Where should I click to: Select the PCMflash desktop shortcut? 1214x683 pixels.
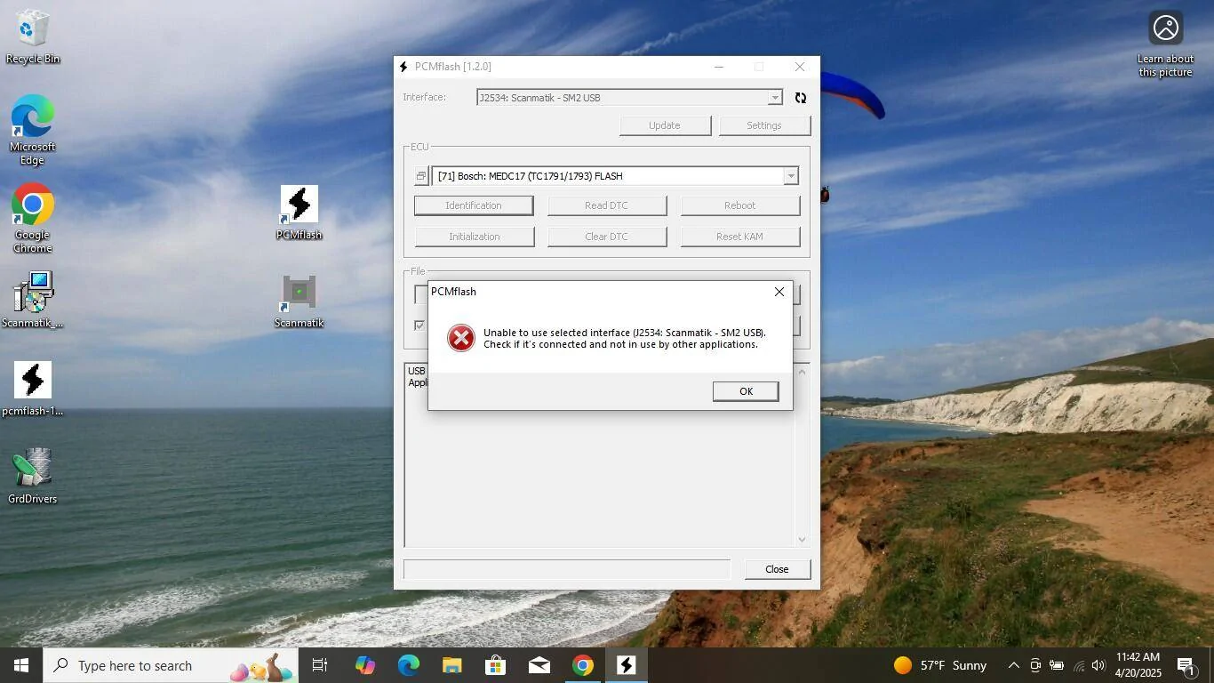(299, 213)
